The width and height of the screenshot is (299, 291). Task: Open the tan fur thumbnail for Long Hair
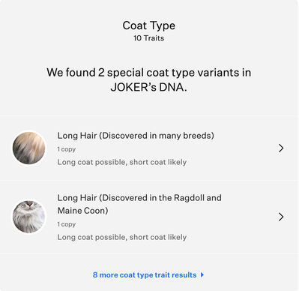pos(29,148)
